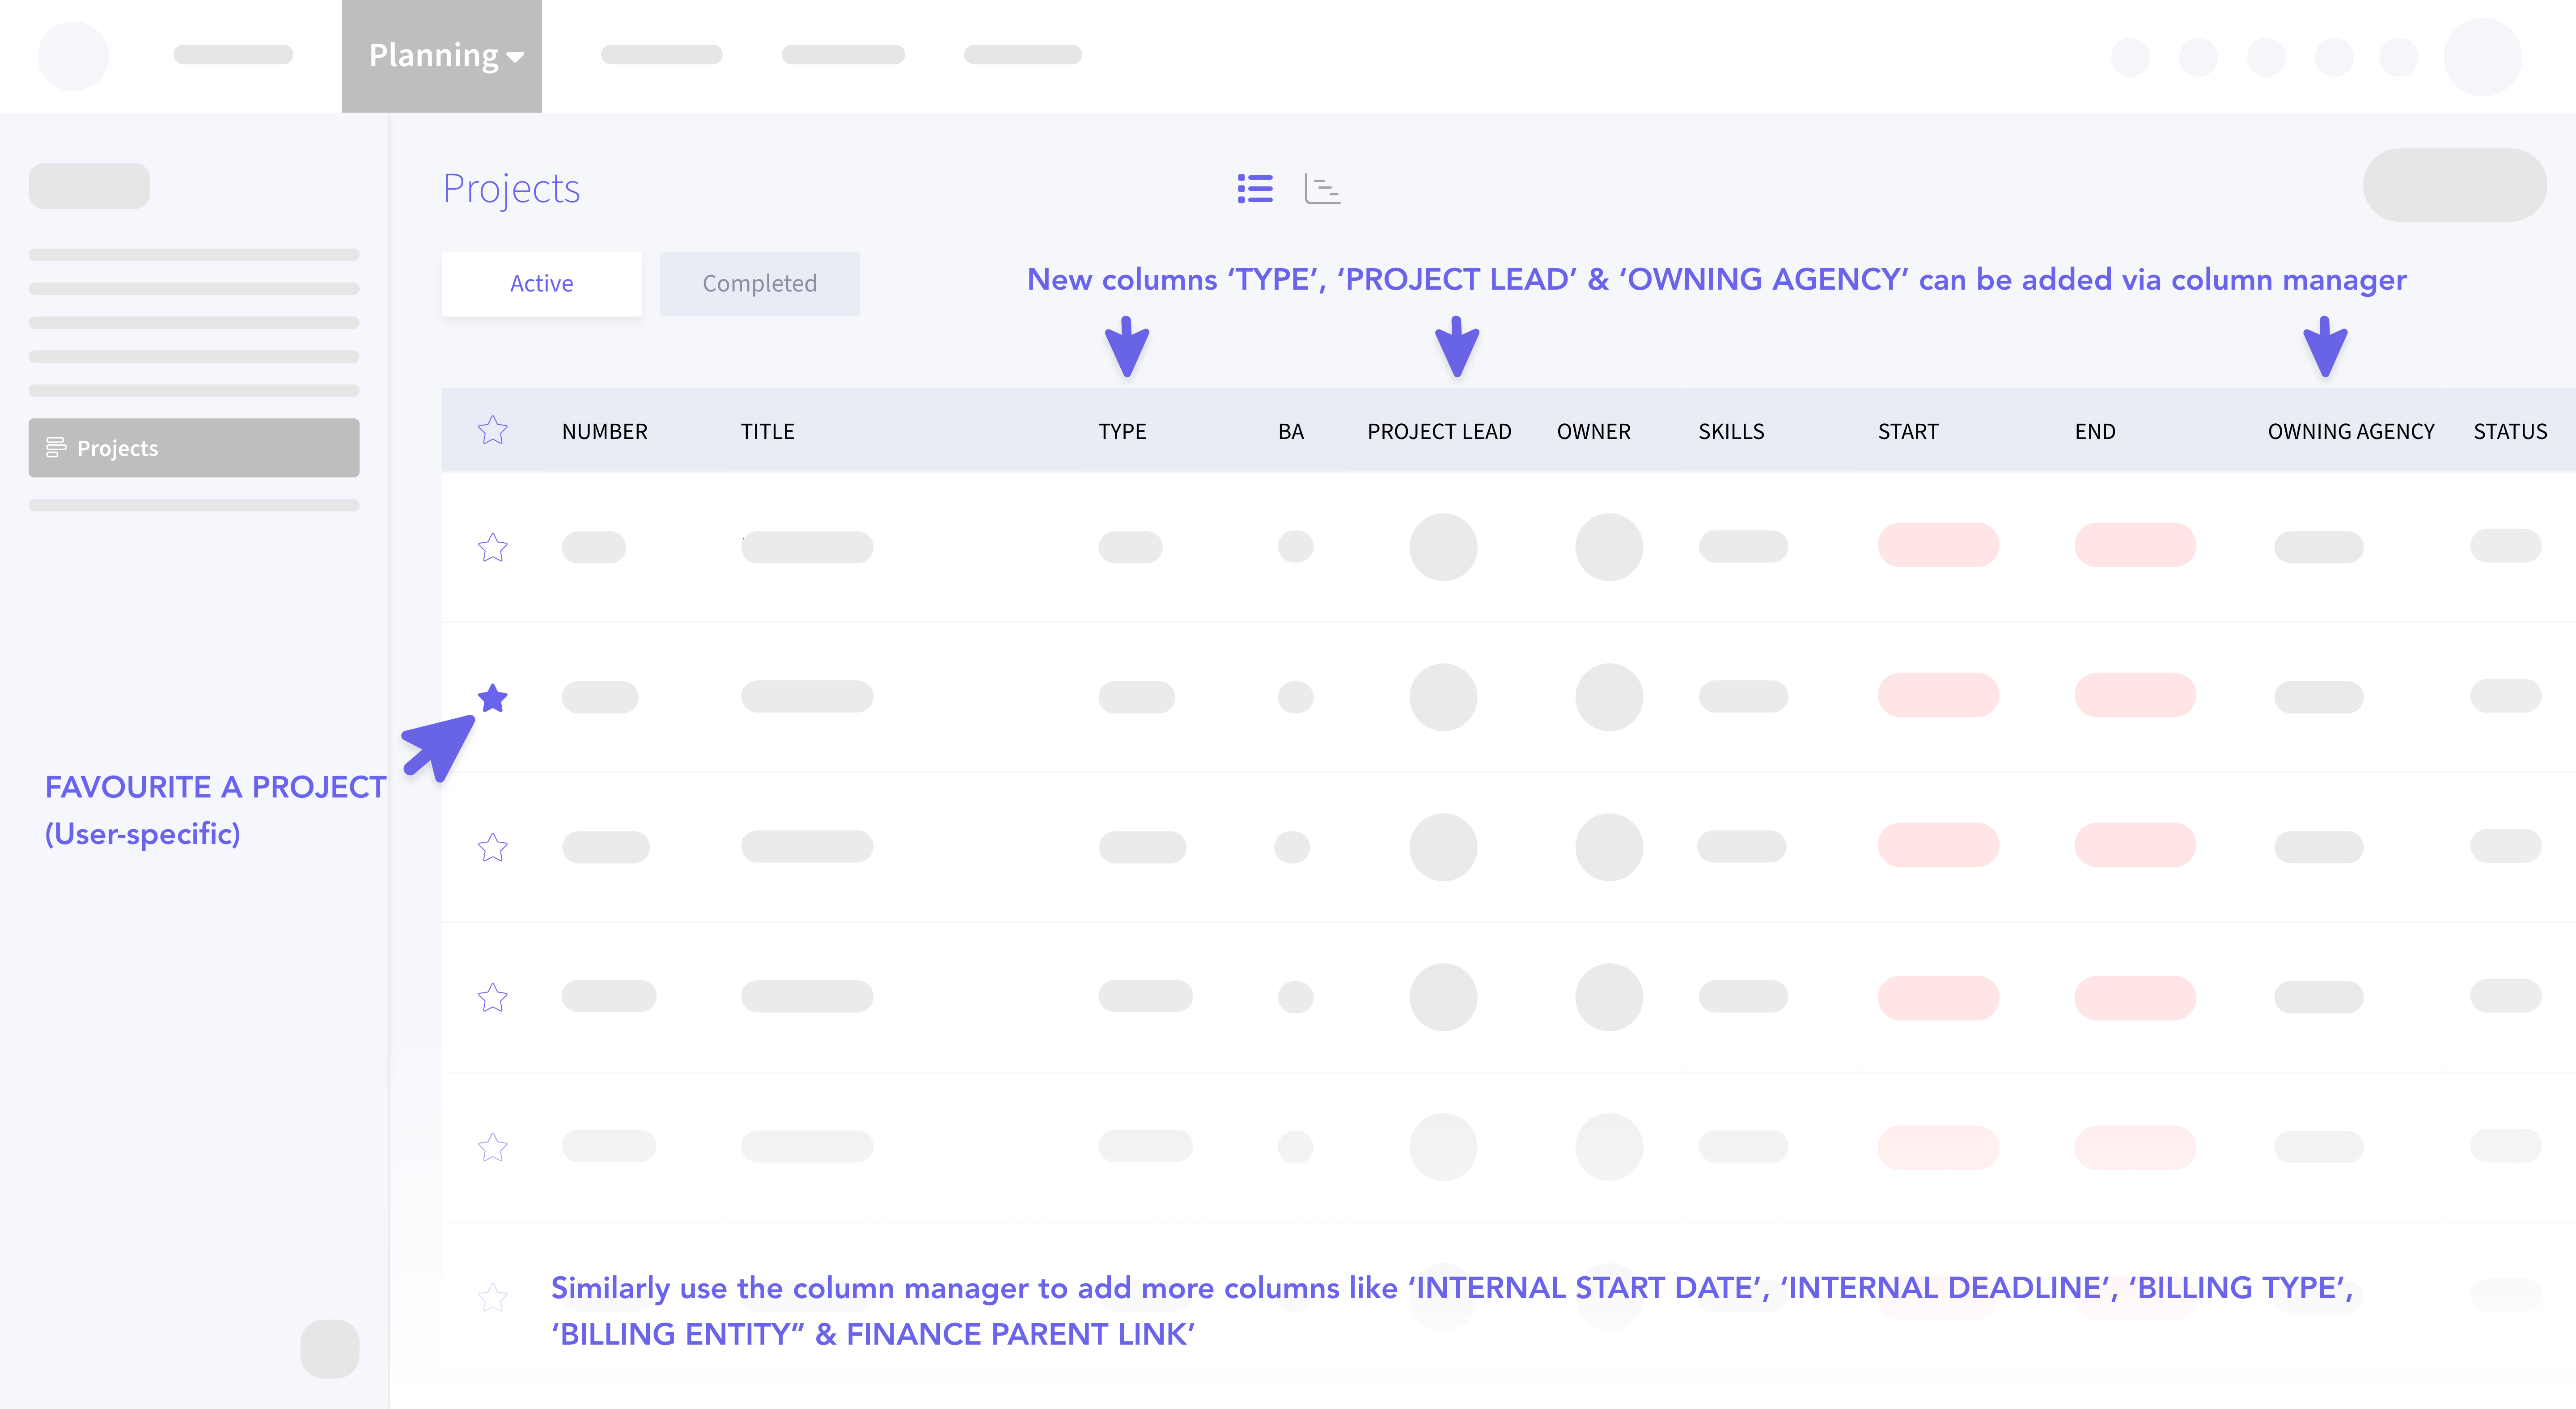Select the Completed tab
This screenshot has height=1409, width=2576.
(x=759, y=284)
